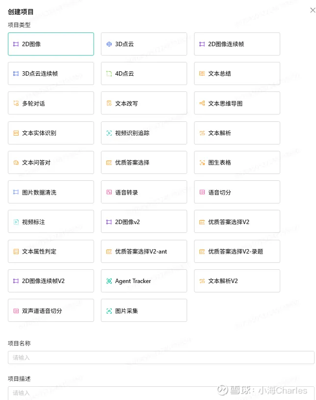
Task: Click the Agent Tracker green icon
Action: 109,281
